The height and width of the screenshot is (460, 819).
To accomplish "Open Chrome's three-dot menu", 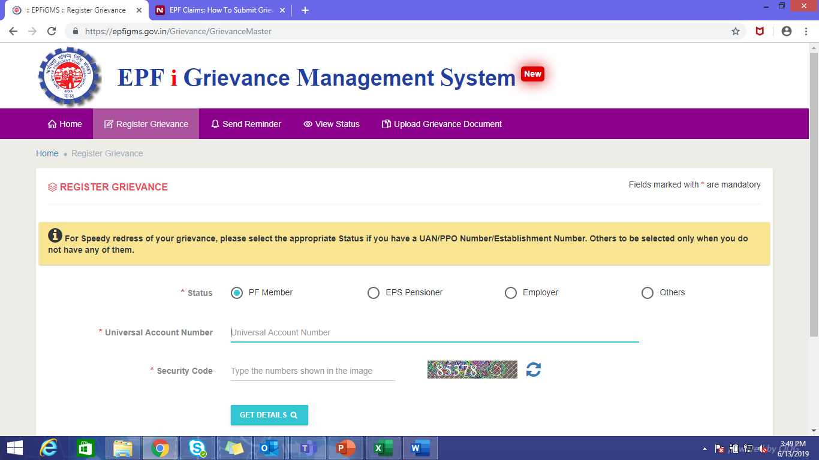I will (x=806, y=31).
